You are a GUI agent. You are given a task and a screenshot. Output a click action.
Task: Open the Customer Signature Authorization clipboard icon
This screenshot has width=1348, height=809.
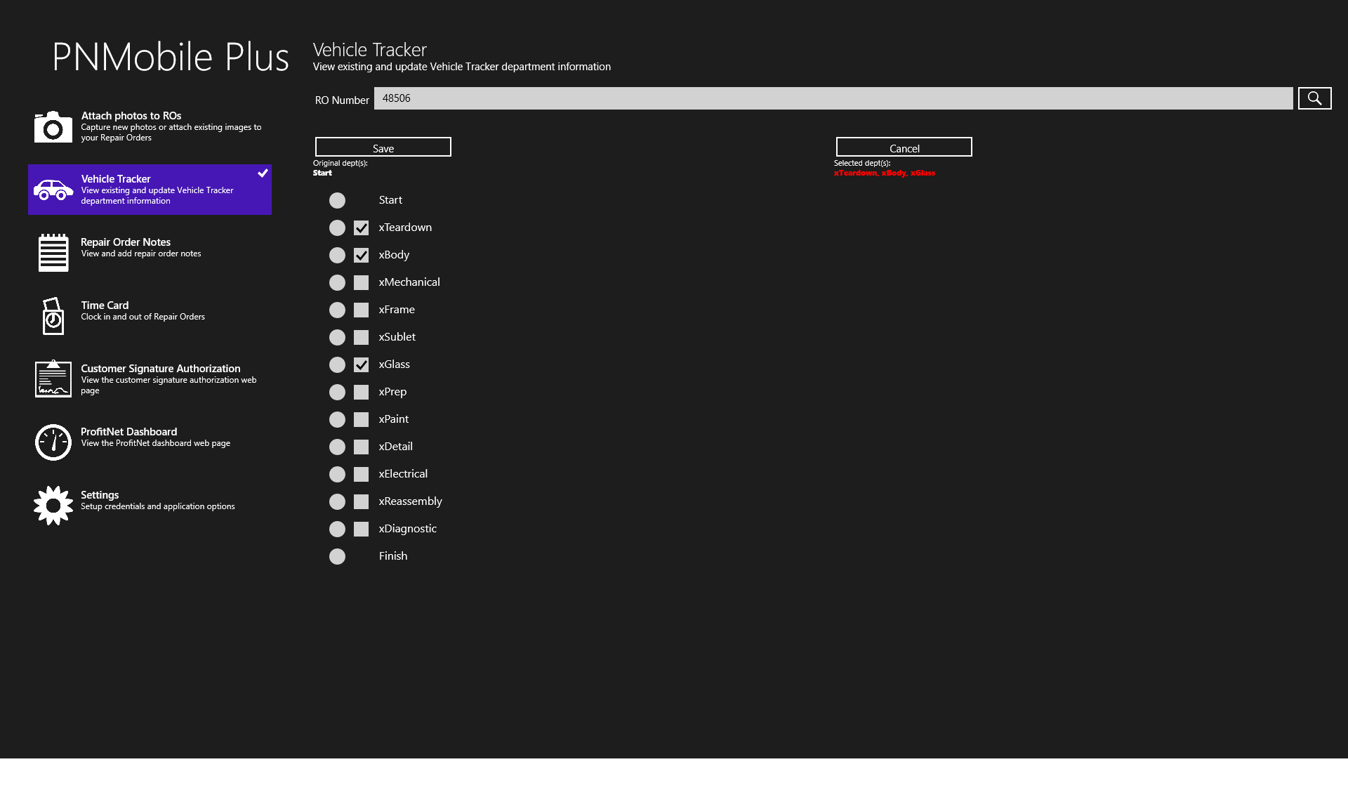[x=53, y=379]
